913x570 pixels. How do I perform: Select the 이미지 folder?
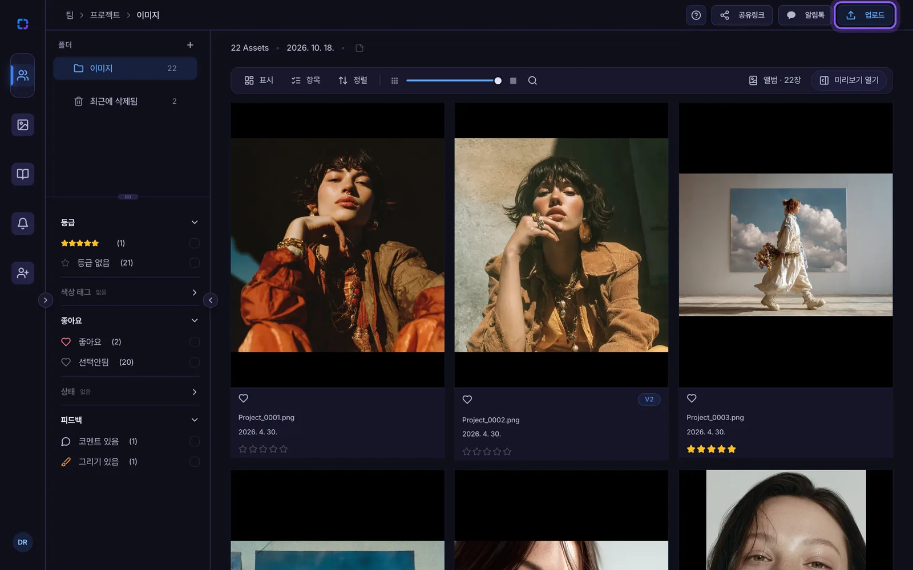coord(125,68)
